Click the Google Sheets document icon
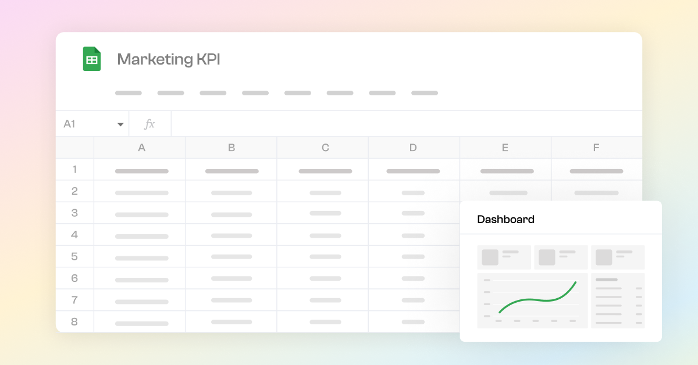 [x=92, y=59]
